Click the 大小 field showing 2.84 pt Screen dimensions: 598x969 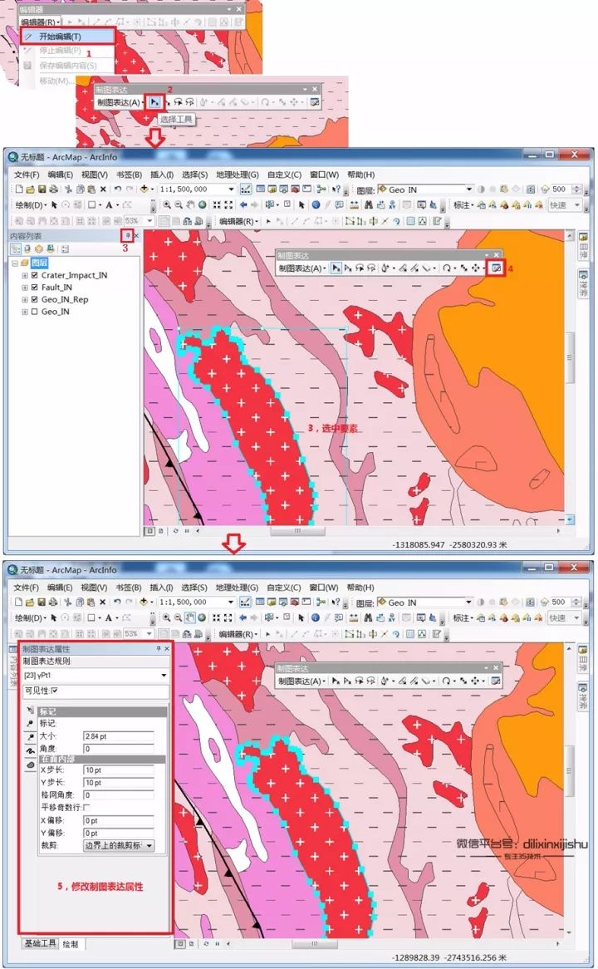point(119,736)
